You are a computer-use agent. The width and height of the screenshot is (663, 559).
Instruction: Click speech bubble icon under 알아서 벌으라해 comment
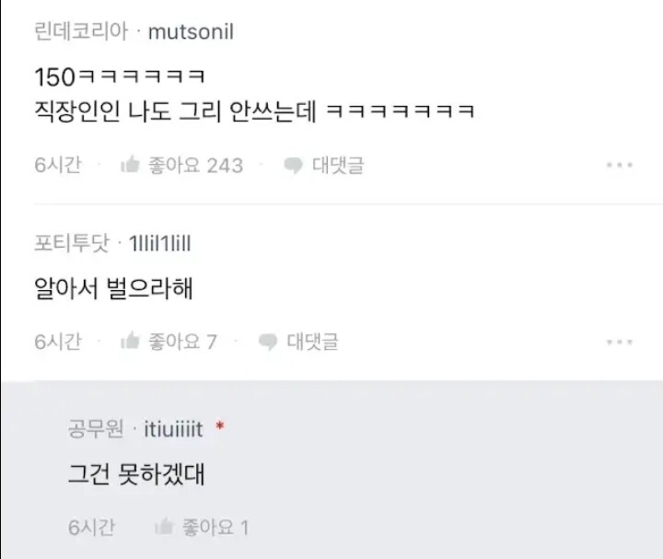(x=268, y=342)
